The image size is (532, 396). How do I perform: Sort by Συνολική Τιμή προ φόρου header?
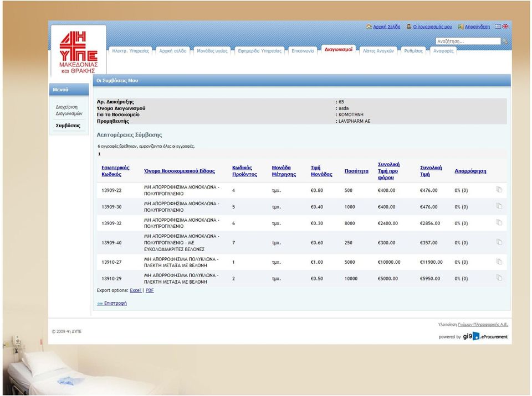coord(389,171)
